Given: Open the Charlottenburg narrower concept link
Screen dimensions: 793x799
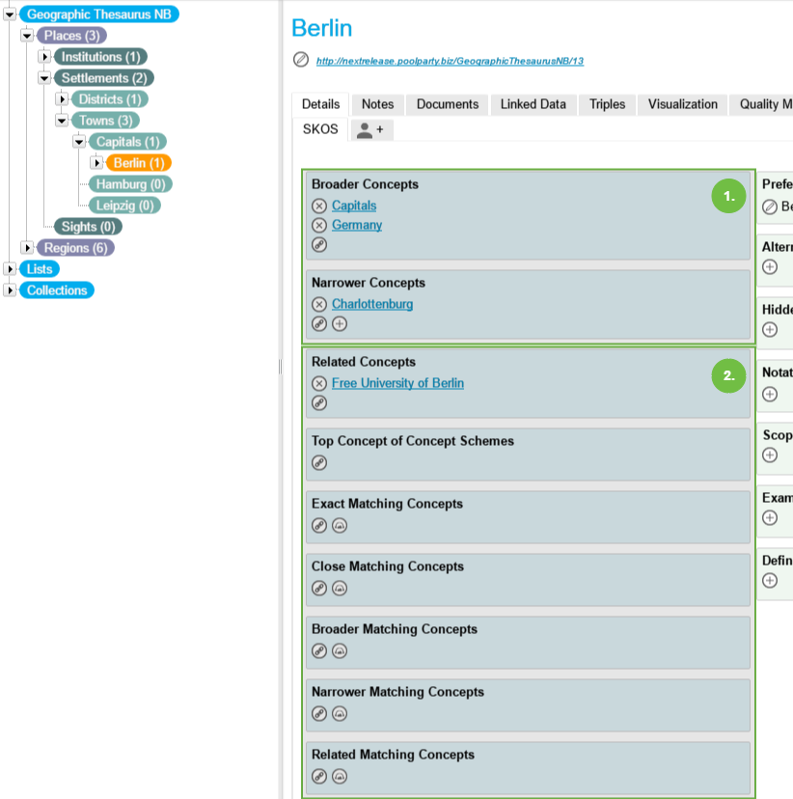Looking at the screenshot, I should point(372,304).
